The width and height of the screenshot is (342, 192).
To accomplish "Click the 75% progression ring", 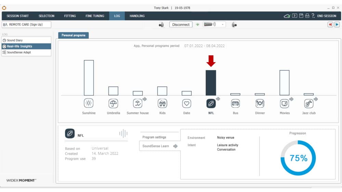I will [x=298, y=158].
